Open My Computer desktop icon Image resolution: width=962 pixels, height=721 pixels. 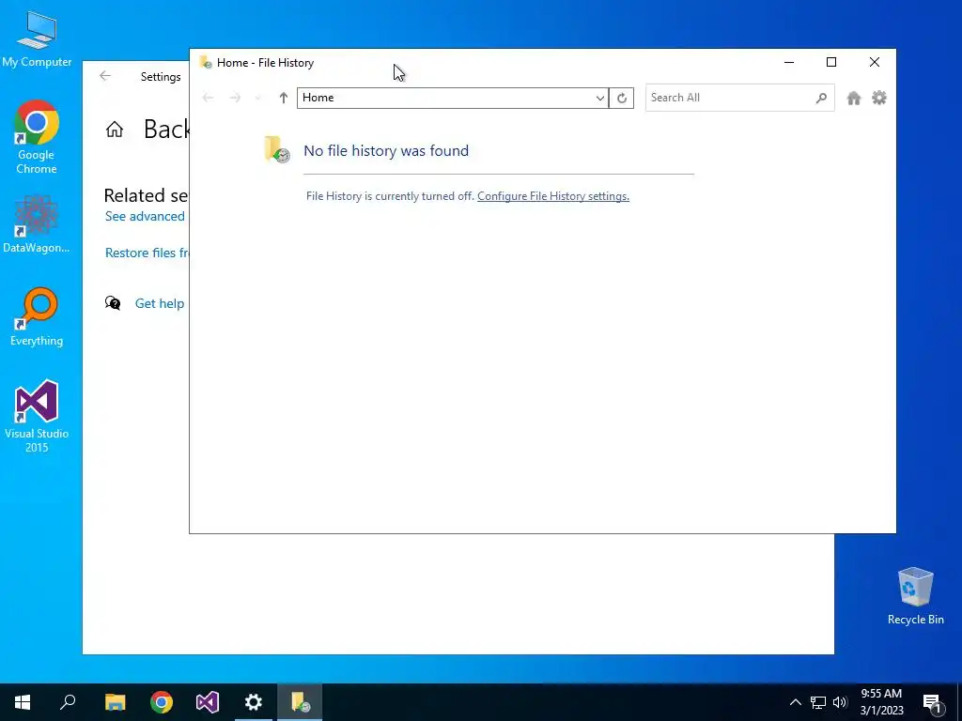coord(37,38)
